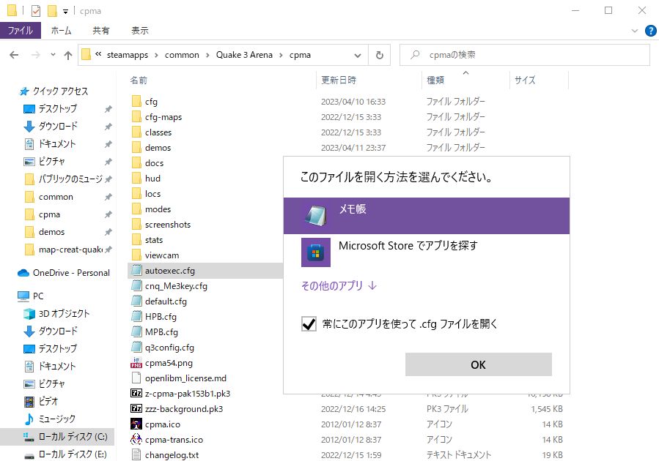This screenshot has height=461, width=659.
Task: Go forward with the forward arrow
Action: (36, 55)
